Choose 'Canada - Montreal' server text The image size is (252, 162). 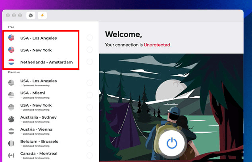click(x=39, y=154)
